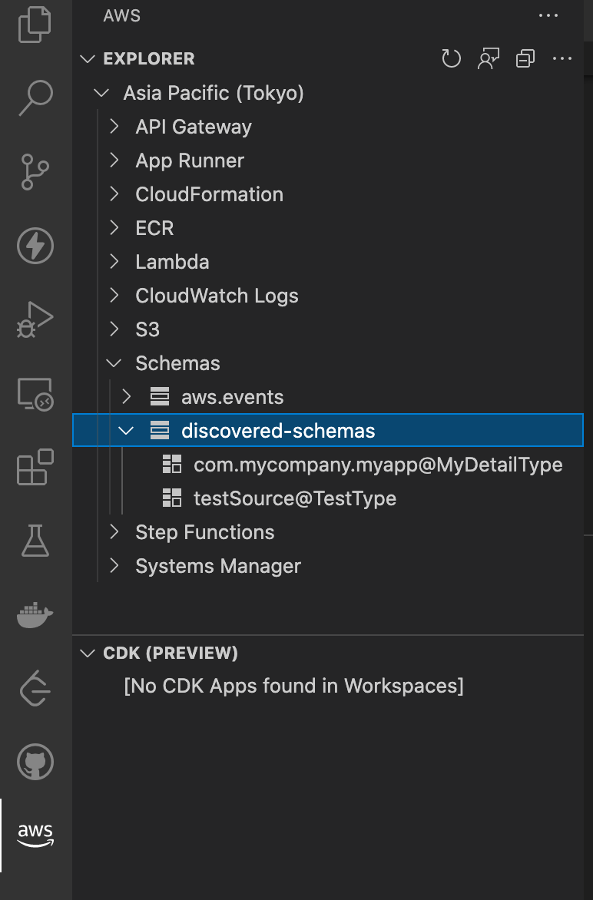593x900 pixels.
Task: Collapse all Explorer tree nodes
Action: [x=525, y=58]
